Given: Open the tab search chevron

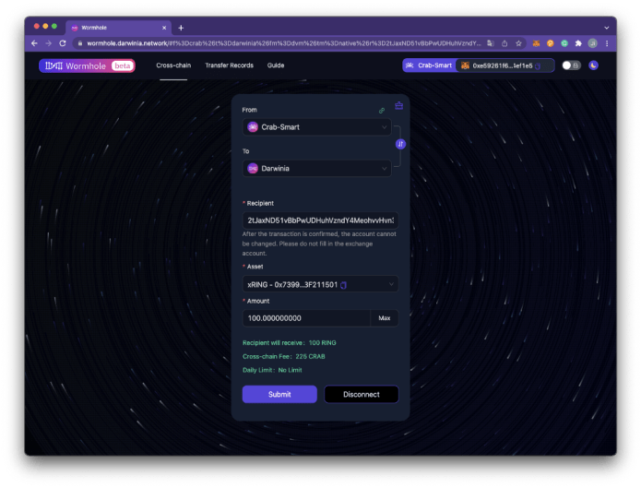Looking at the screenshot, I should (607, 28).
